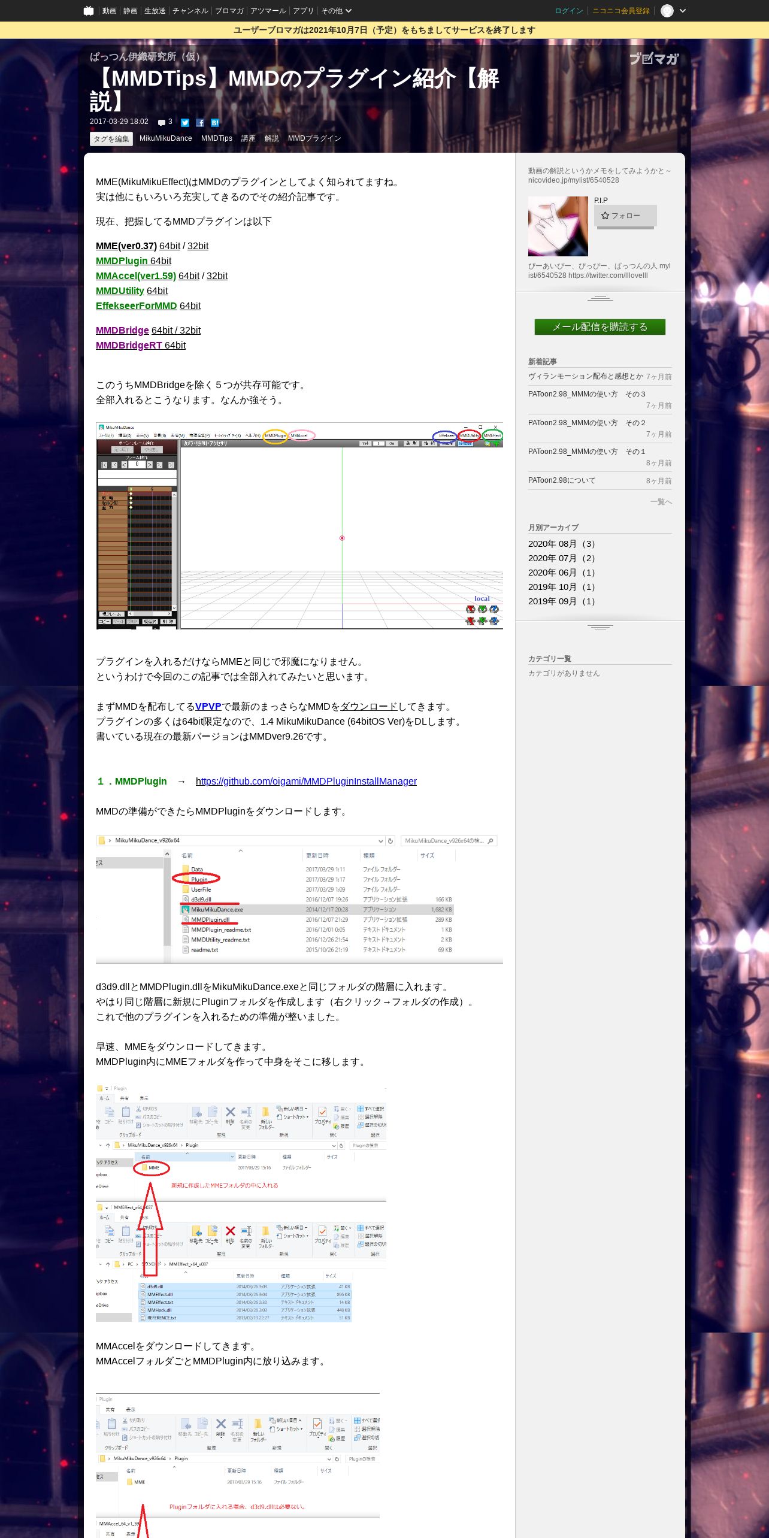The height and width of the screenshot is (1538, 769).
Task: Open the comments count bubble icon
Action: click(162, 123)
